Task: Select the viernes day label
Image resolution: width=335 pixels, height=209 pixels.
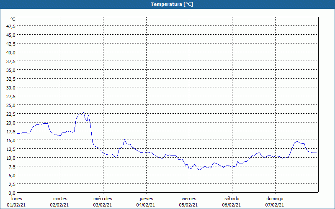Action: [x=189, y=199]
